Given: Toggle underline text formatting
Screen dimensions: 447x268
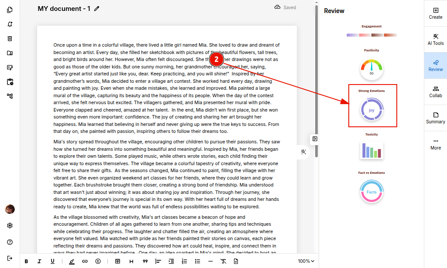Looking at the screenshot, I should tap(52, 261).
